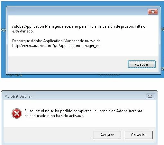Click the 'Descargue Adobe Application Manager' text line
The width and height of the screenshot is (164, 145).
pyautogui.click(x=56, y=41)
